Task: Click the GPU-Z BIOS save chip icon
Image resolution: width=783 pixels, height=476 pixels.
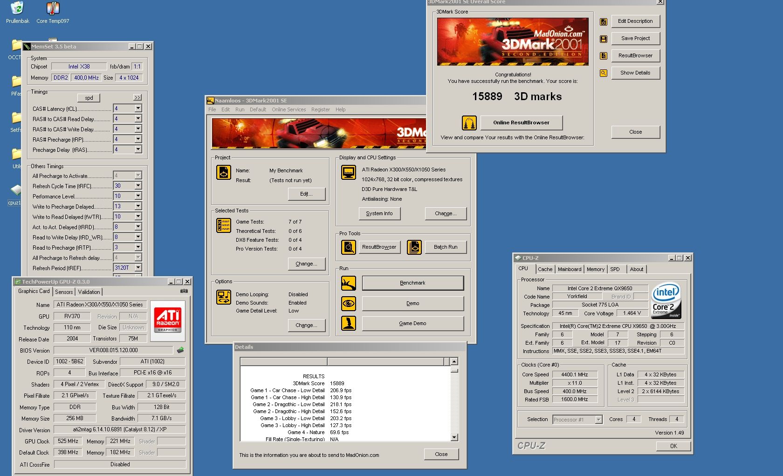Action: tap(180, 350)
